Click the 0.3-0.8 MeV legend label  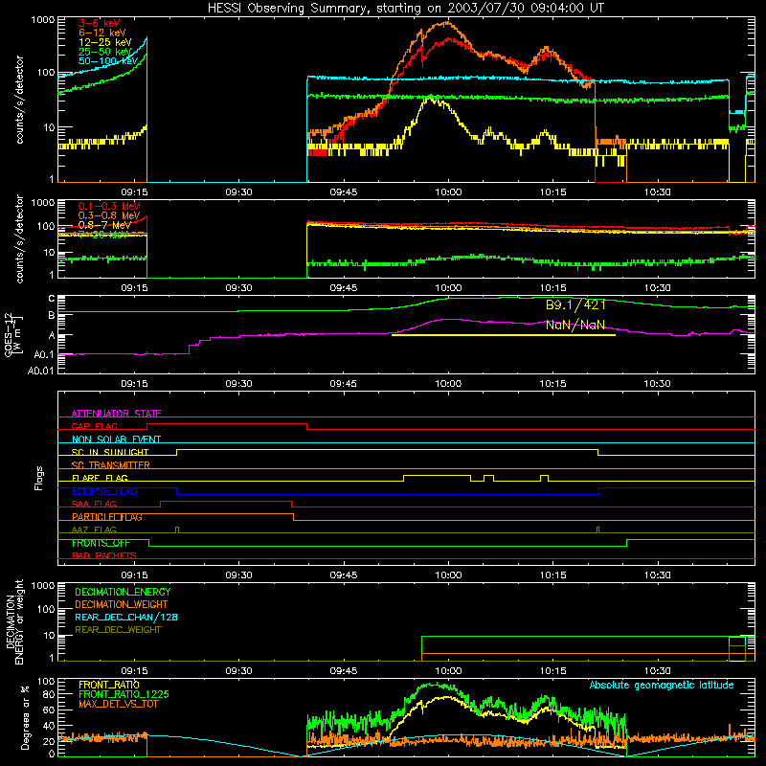[109, 215]
